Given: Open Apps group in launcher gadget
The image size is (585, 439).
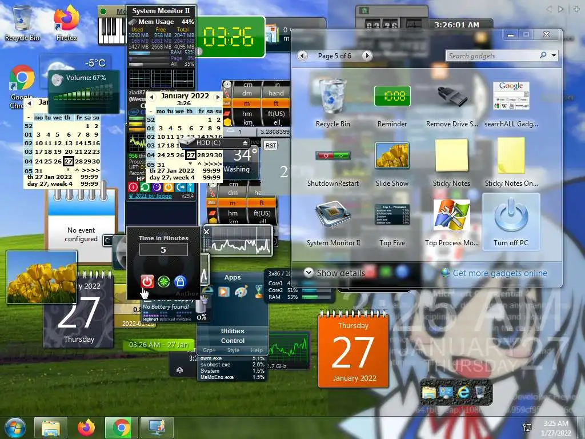Looking at the screenshot, I should (233, 277).
